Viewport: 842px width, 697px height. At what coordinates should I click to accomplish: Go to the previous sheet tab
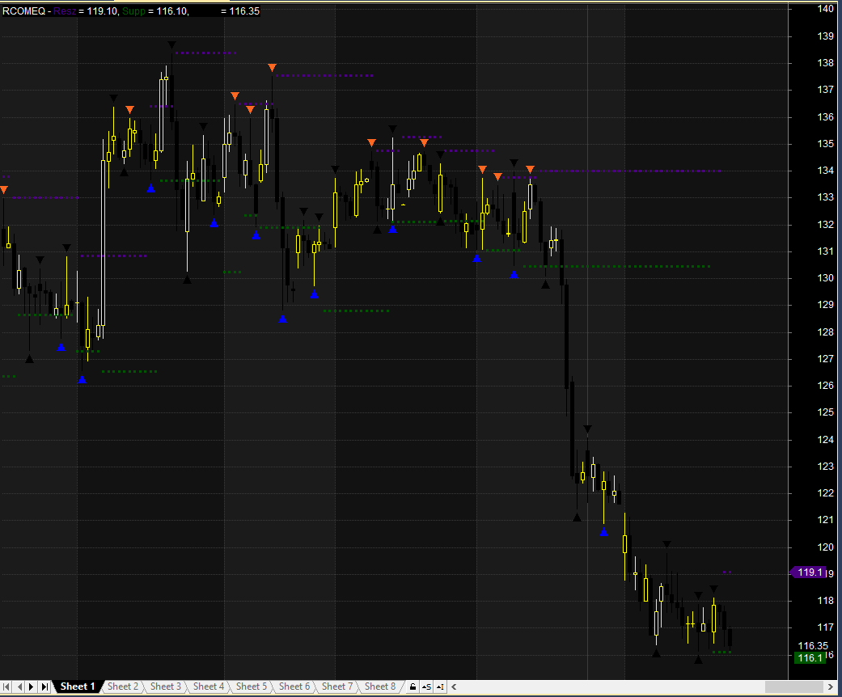[x=20, y=686]
